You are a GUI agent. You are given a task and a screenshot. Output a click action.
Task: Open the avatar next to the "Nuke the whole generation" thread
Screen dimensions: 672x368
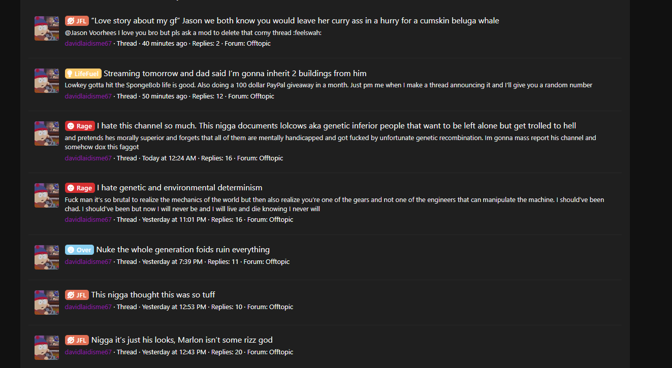[x=47, y=257]
